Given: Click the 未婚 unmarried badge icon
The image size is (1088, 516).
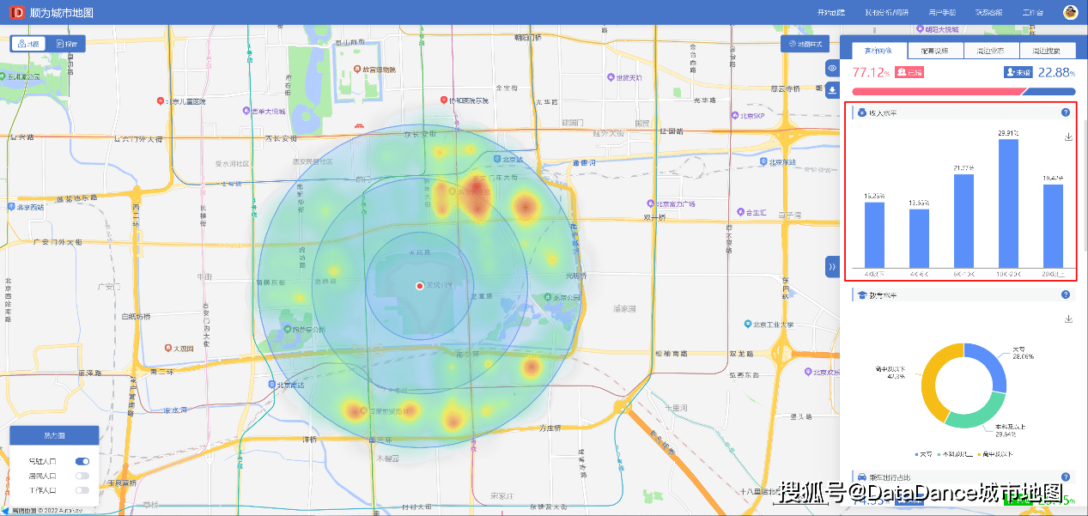Looking at the screenshot, I should coord(1018,72).
